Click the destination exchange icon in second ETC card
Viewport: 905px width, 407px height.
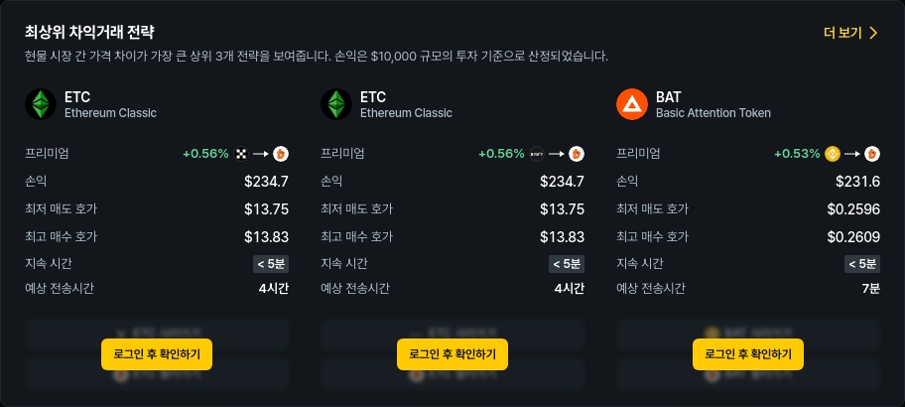tap(577, 154)
